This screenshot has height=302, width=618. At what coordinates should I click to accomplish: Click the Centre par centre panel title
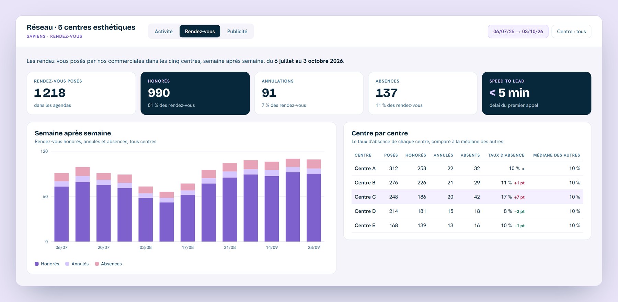click(380, 133)
